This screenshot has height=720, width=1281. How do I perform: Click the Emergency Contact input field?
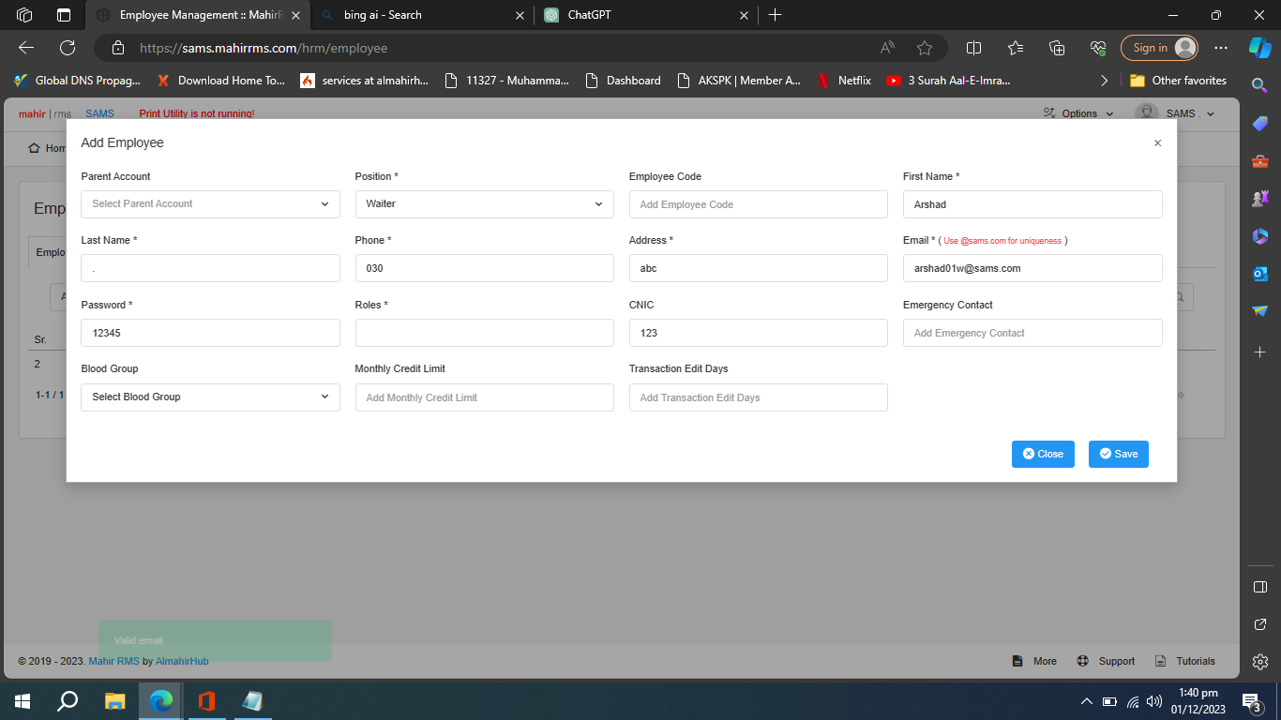point(1032,333)
